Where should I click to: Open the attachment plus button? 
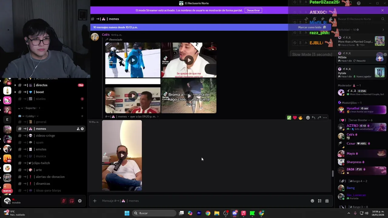pos(95,201)
